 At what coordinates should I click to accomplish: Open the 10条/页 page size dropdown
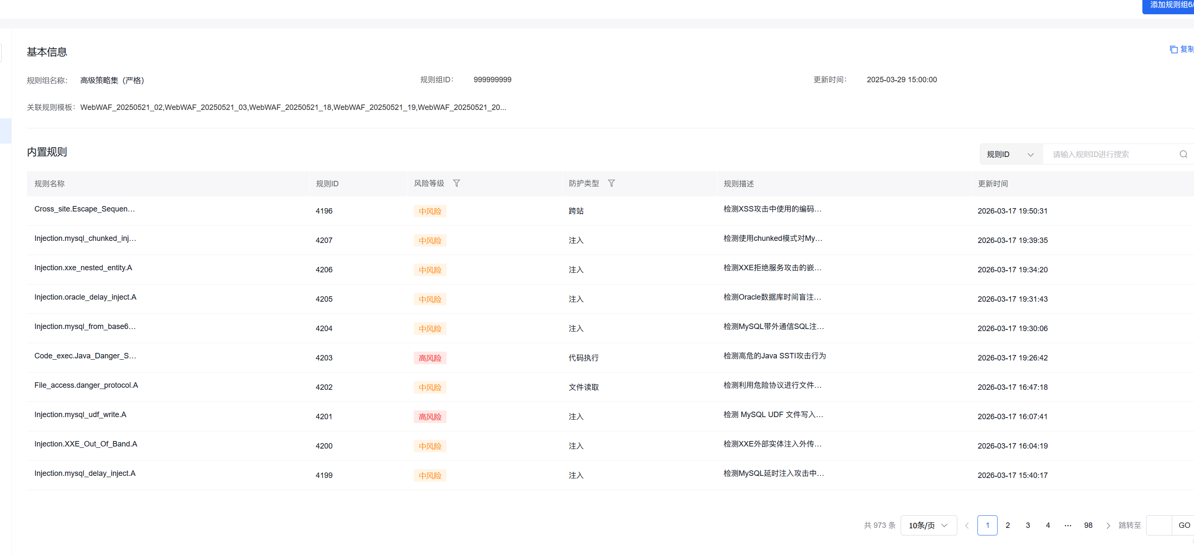click(928, 525)
